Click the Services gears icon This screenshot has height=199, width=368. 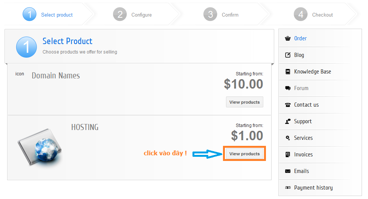coord(288,138)
